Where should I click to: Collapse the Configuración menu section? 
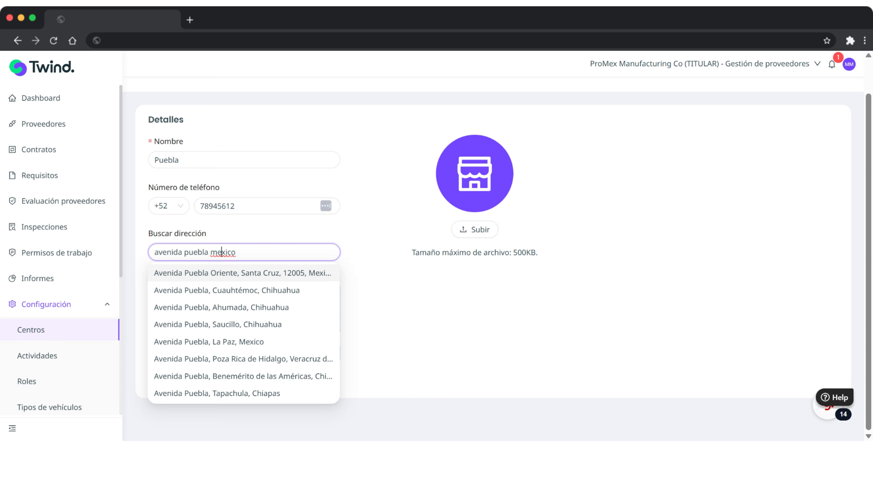(107, 304)
